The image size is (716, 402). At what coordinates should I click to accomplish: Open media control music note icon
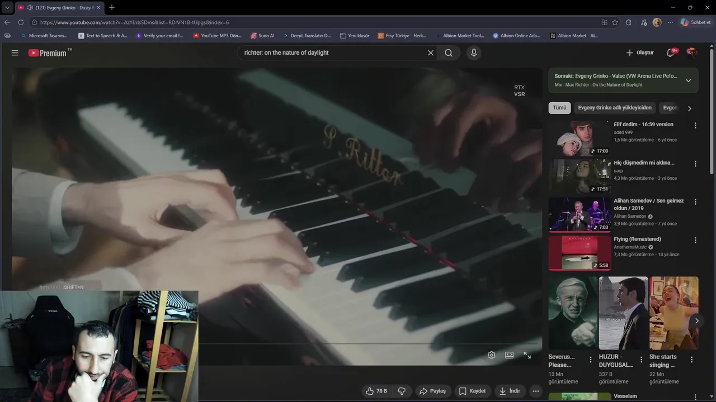click(644, 22)
